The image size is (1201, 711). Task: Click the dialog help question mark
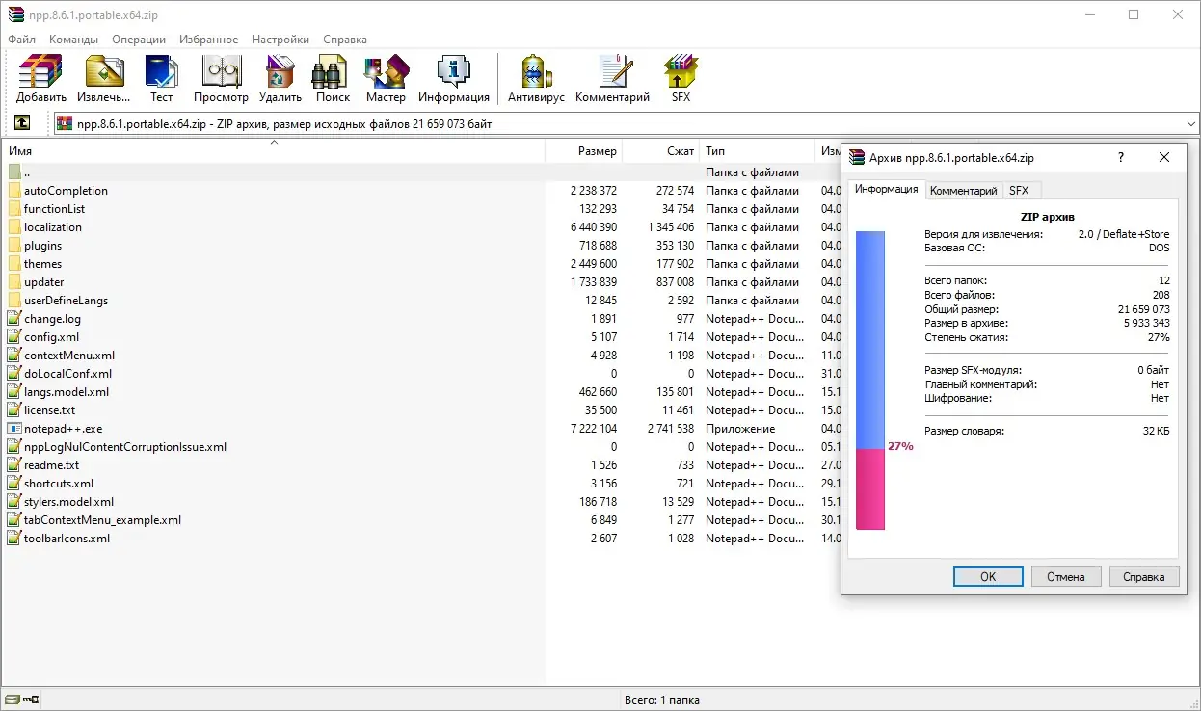point(1120,157)
